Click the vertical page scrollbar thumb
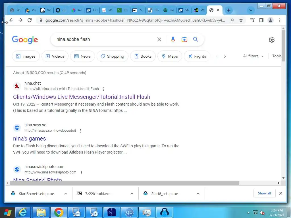Viewport: 291px width, 218px height. pos(283,46)
